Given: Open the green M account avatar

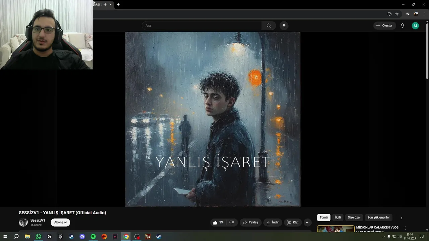Looking at the screenshot, I should click(415, 26).
